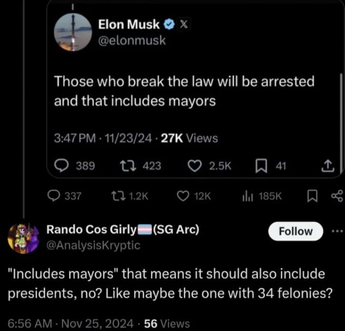Click Elon Musk's verified badge
345x331 pixels.
(168, 24)
